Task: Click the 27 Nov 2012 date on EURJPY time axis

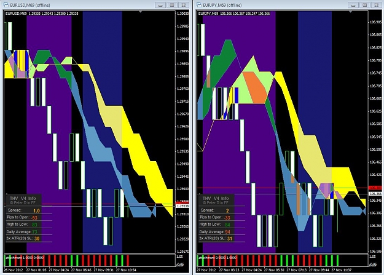Action: 206,270
